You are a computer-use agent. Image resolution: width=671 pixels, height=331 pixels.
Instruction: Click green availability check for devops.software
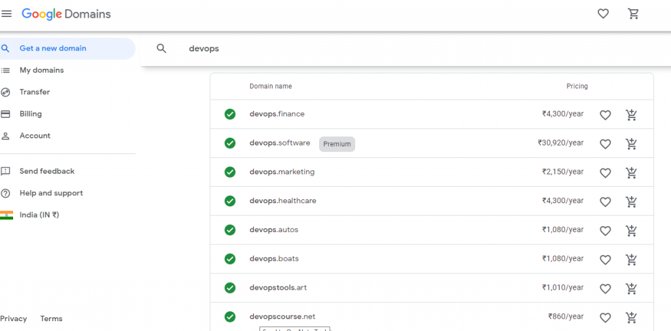click(230, 143)
